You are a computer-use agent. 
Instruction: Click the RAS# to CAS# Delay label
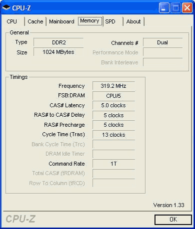coord(59,115)
